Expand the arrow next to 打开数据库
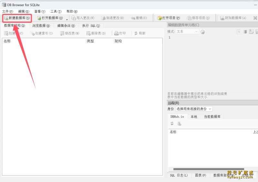 pyautogui.click(x=67, y=19)
